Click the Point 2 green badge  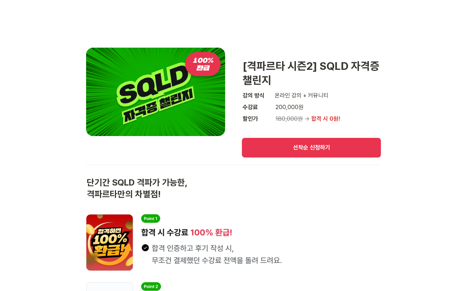pyautogui.click(x=151, y=286)
